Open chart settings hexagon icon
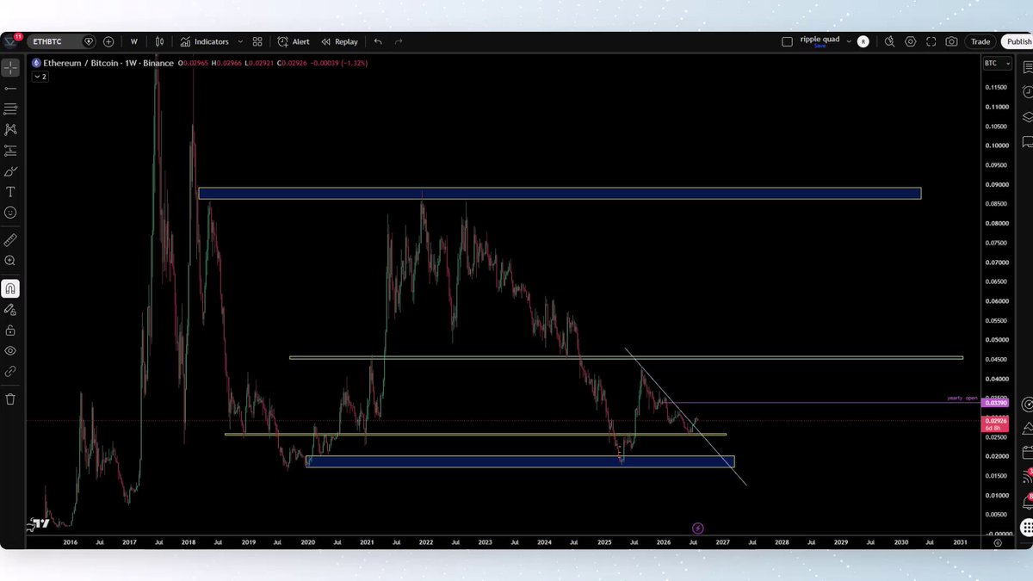 pos(910,41)
